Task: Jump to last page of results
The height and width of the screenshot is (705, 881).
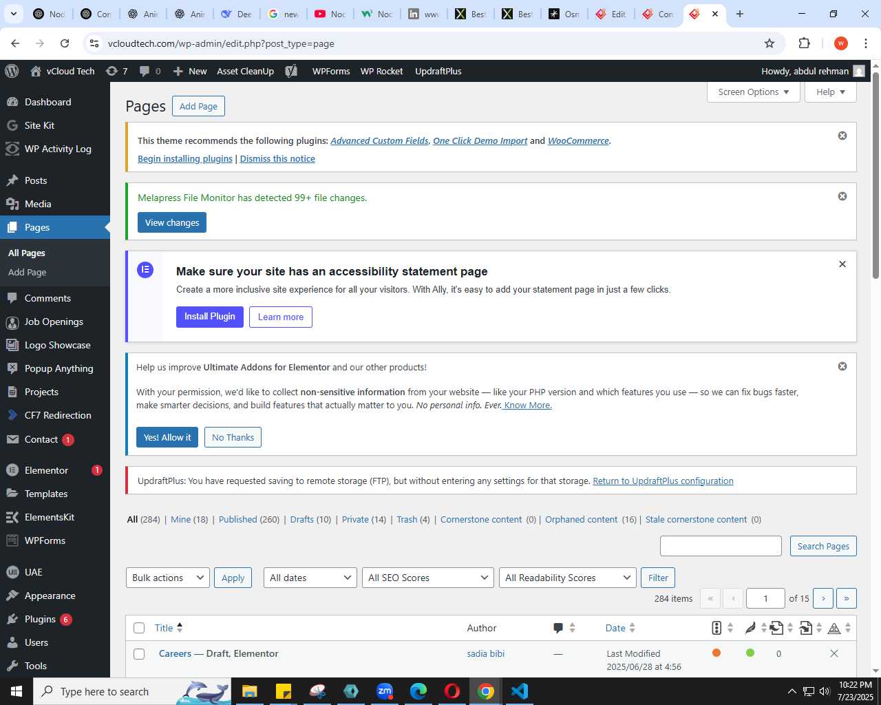Action: click(x=847, y=598)
